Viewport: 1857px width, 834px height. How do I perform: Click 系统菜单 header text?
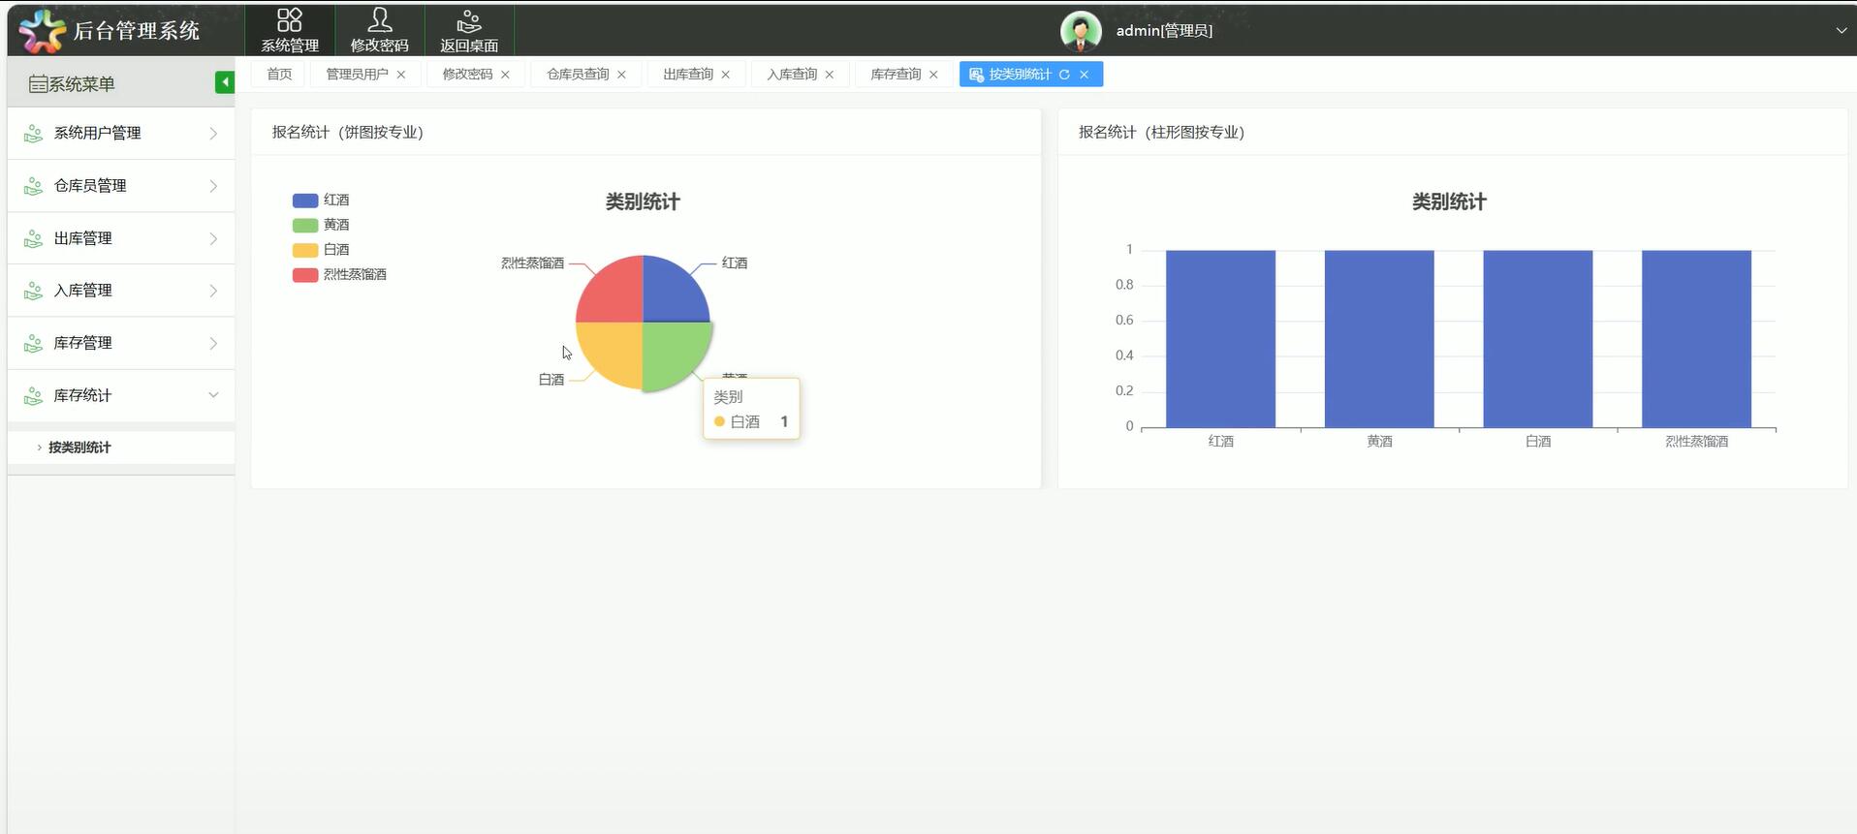point(82,84)
